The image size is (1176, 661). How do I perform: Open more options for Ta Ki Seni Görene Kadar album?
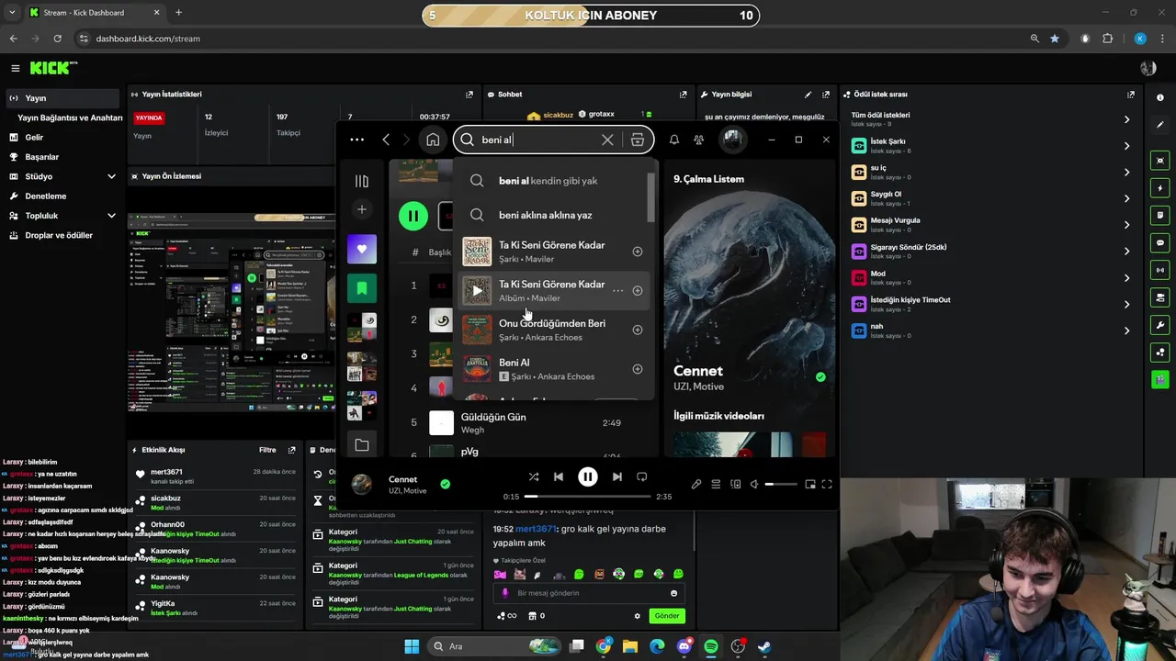[x=617, y=291]
